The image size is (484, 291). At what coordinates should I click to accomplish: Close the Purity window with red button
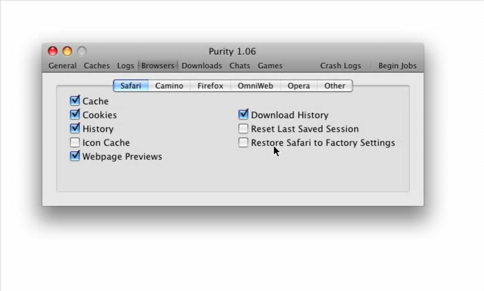pyautogui.click(x=53, y=51)
